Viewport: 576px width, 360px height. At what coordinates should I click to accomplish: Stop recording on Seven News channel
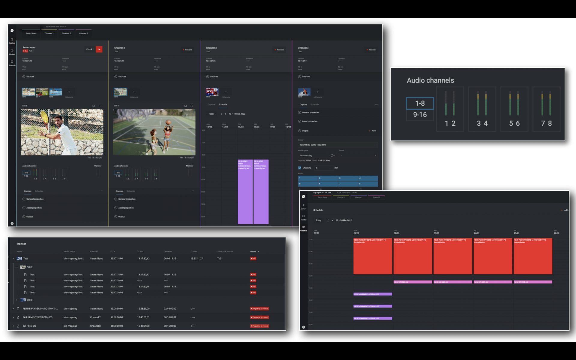pos(99,49)
